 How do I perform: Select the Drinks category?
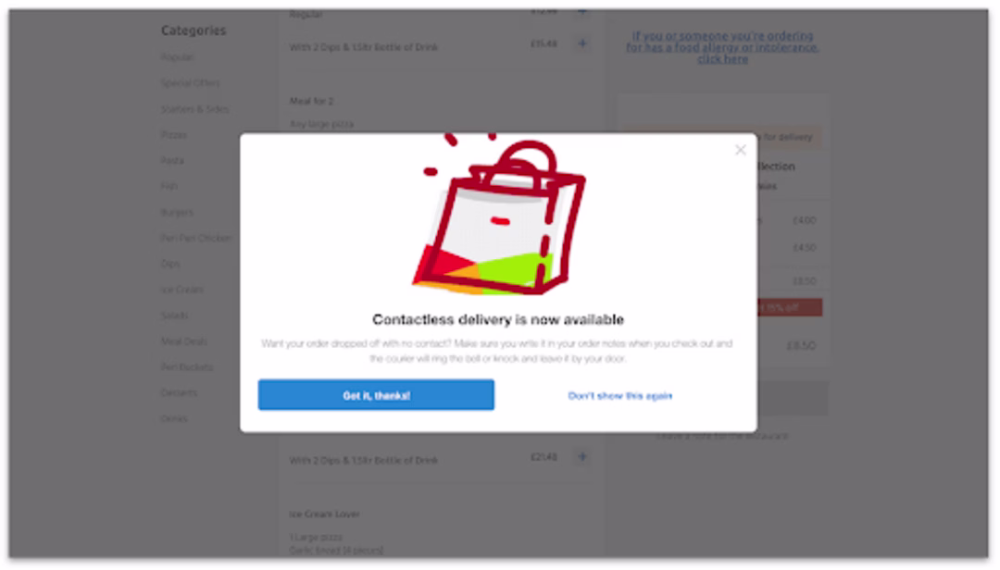point(173,419)
